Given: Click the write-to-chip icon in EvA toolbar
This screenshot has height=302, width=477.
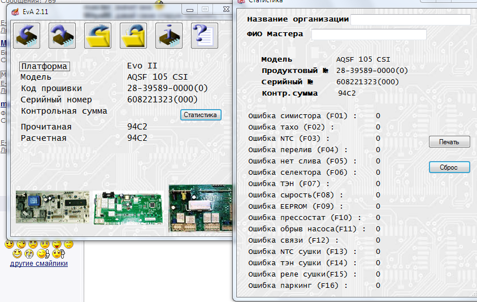Looking at the screenshot, I should [62, 36].
